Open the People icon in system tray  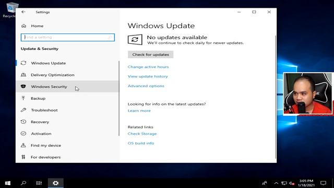click(x=265, y=183)
